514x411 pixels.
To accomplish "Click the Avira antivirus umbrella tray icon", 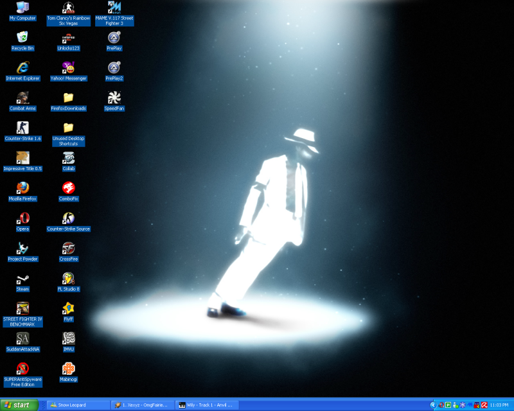I will point(484,405).
